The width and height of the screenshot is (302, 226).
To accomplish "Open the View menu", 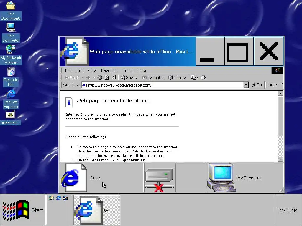I will pyautogui.click(x=92, y=70).
